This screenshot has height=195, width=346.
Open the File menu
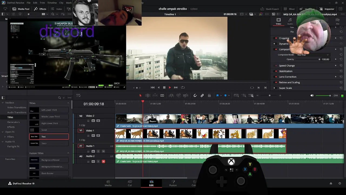coord(28,3)
